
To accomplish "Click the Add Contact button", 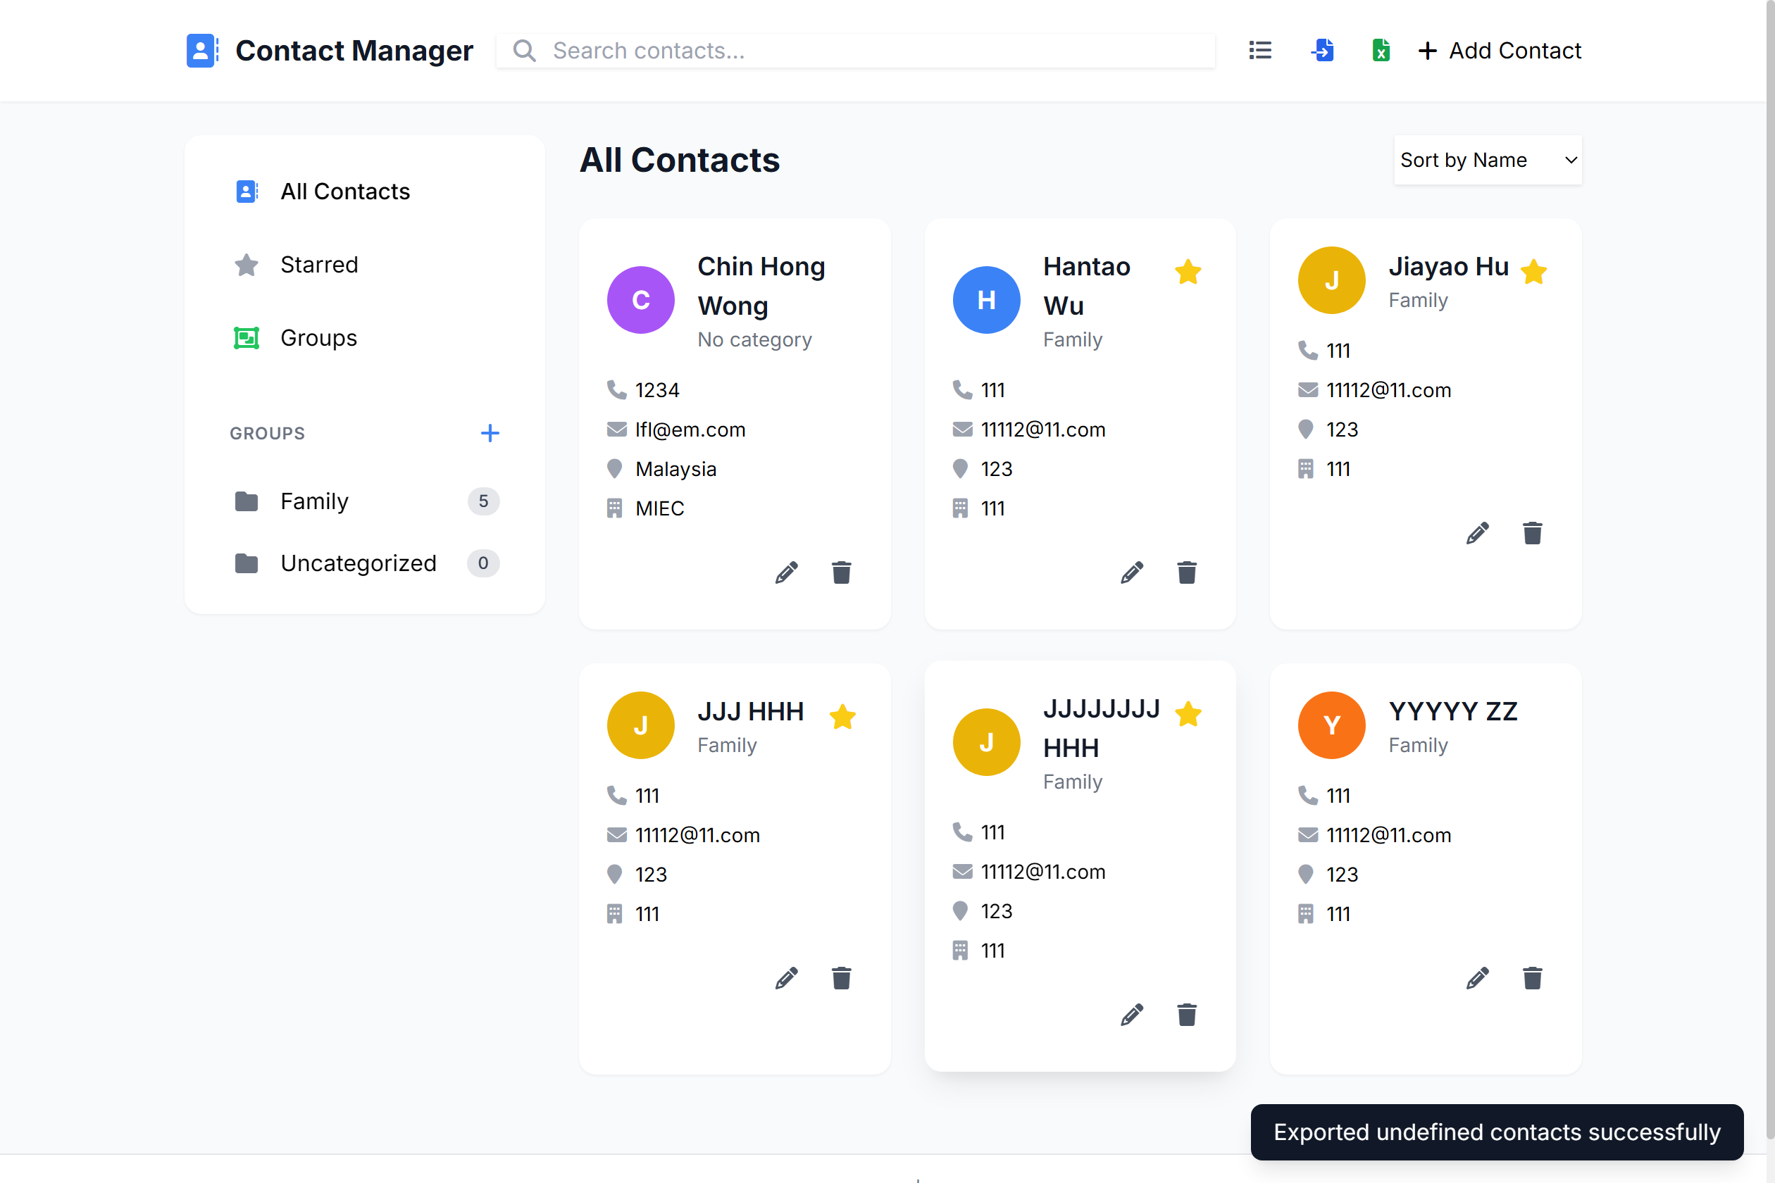I will click(x=1500, y=51).
